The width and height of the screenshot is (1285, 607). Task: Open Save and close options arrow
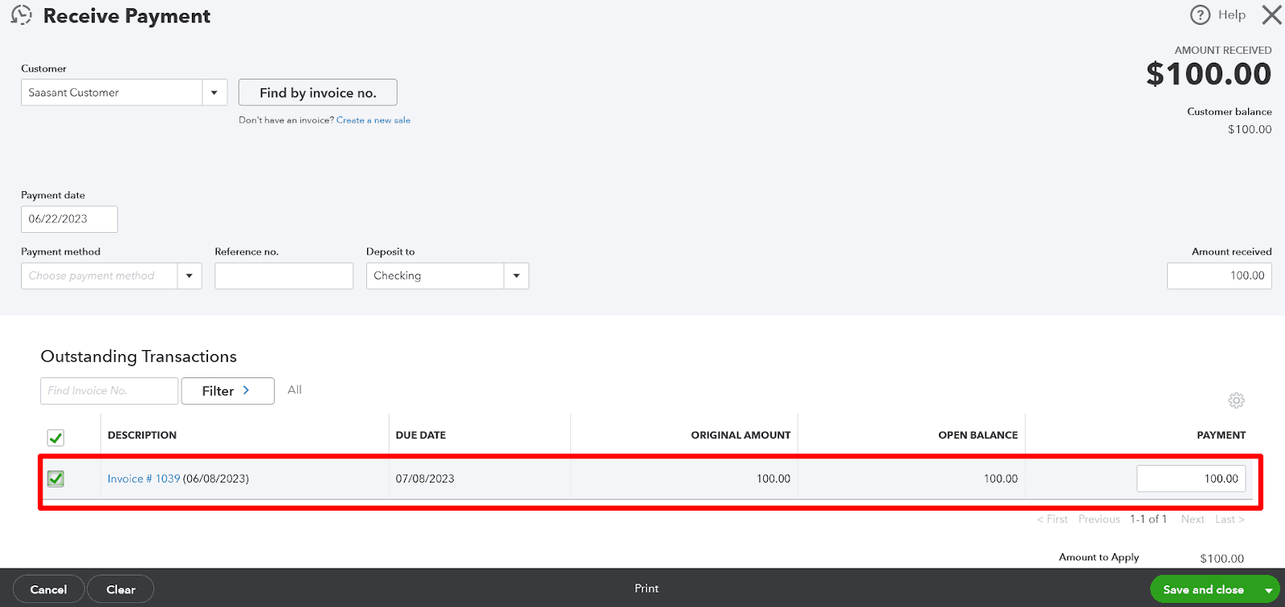[1269, 589]
